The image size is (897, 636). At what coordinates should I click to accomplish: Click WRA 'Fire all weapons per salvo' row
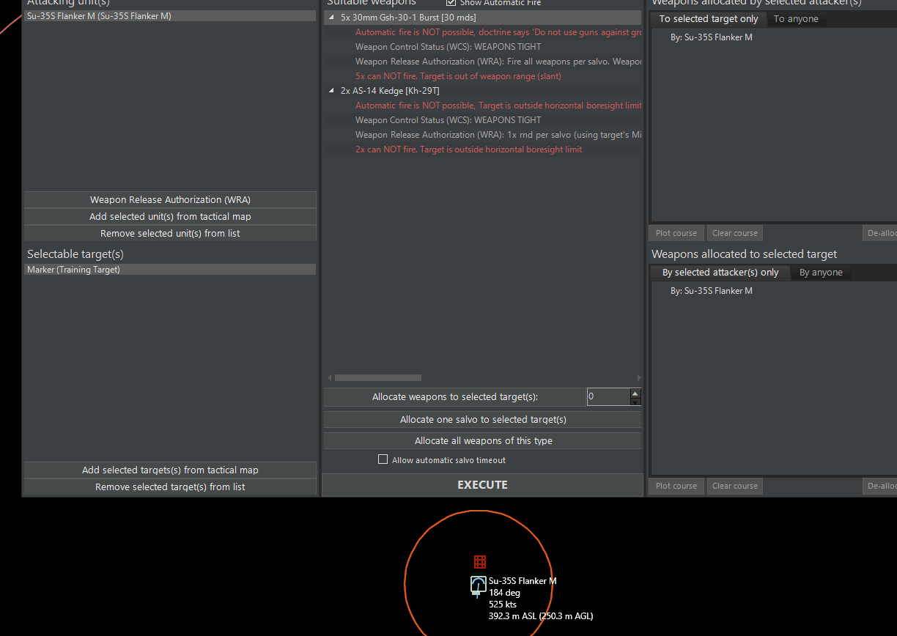(498, 62)
